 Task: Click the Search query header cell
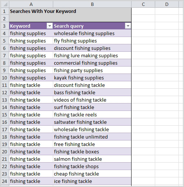tap(92, 26)
